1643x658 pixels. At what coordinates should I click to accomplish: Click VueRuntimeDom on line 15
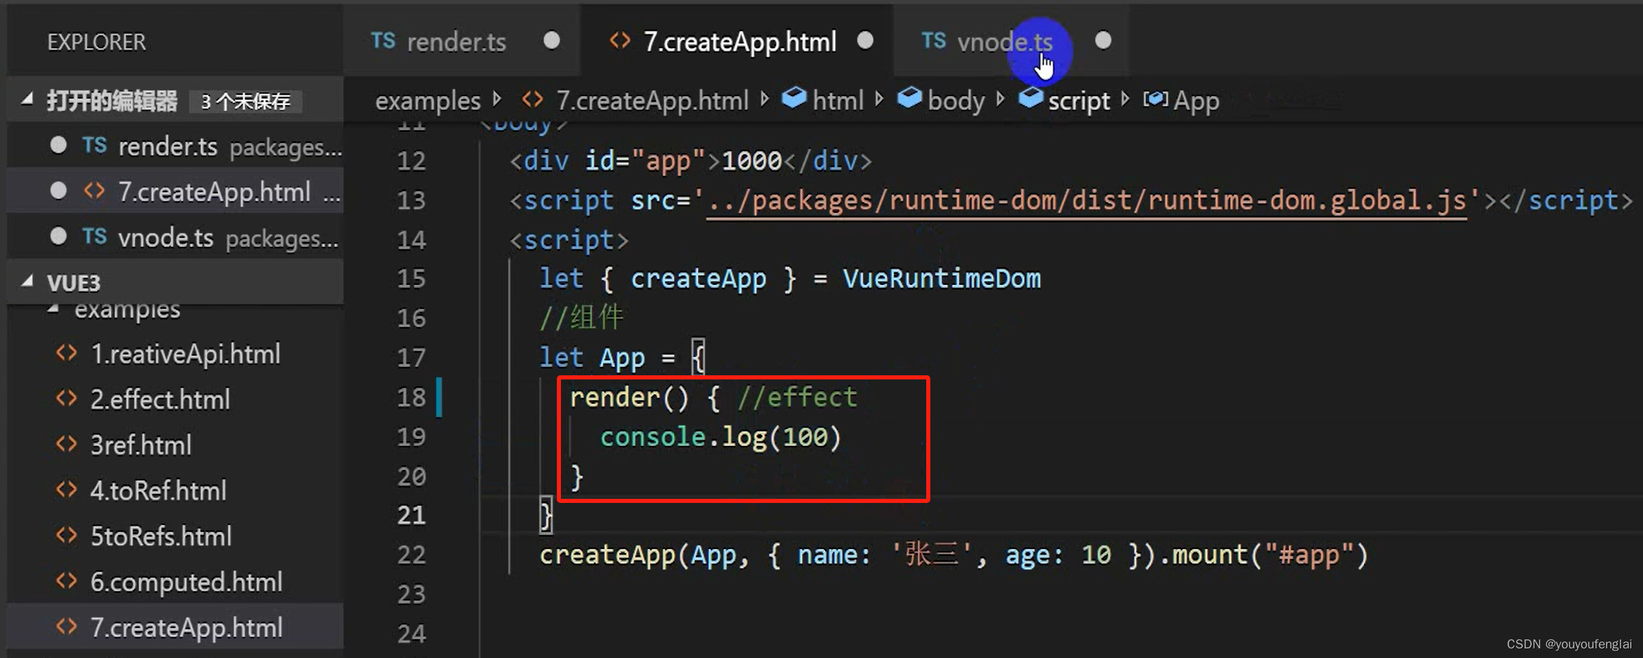click(941, 279)
